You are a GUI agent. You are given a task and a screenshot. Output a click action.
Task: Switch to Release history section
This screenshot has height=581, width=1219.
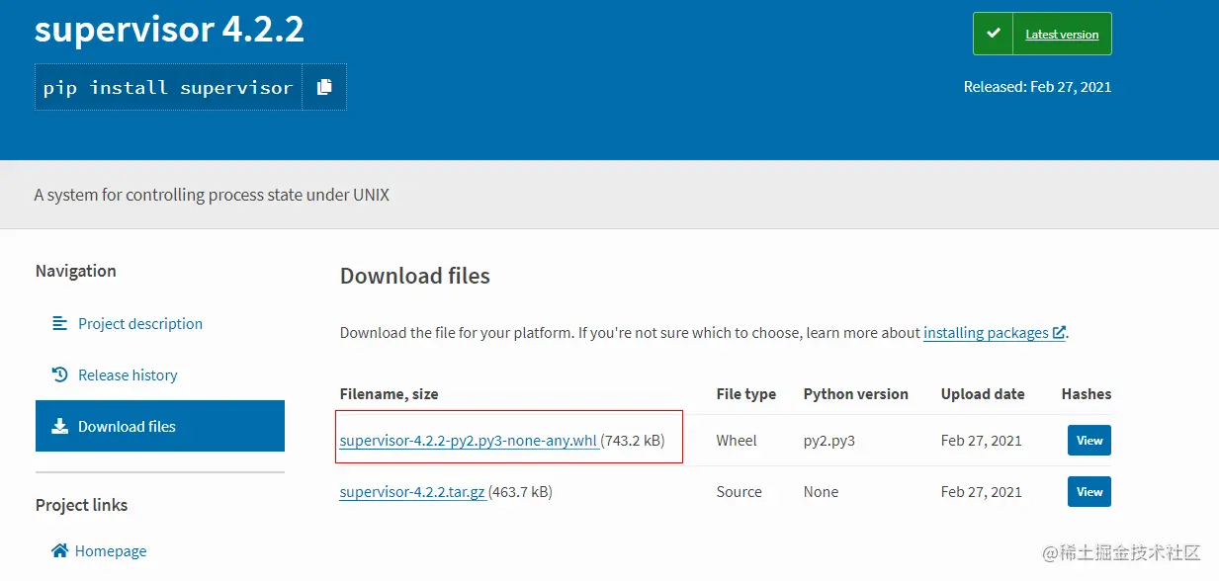(128, 374)
